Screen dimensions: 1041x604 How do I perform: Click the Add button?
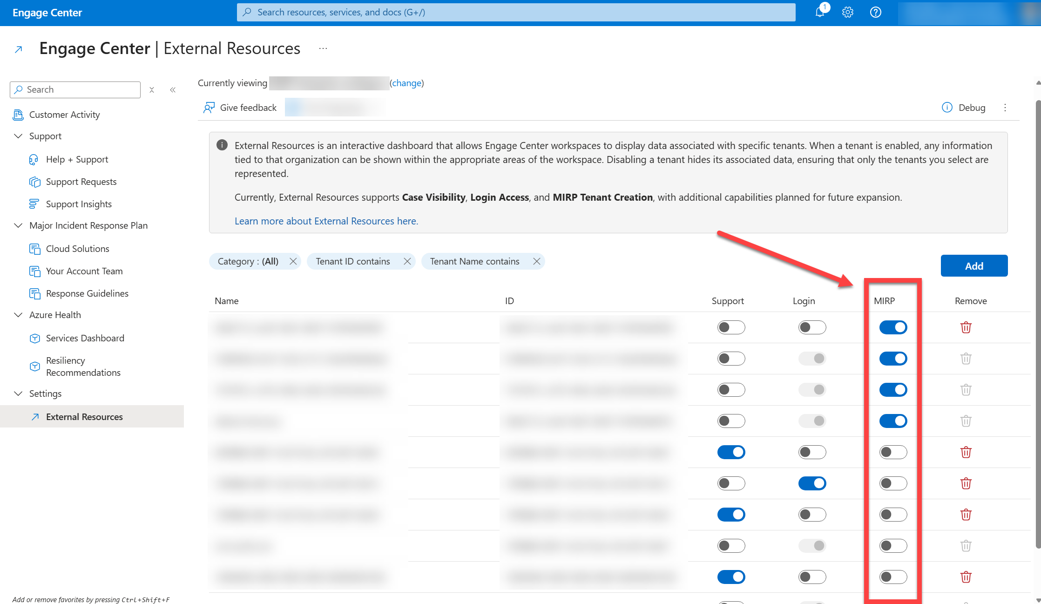(x=974, y=266)
